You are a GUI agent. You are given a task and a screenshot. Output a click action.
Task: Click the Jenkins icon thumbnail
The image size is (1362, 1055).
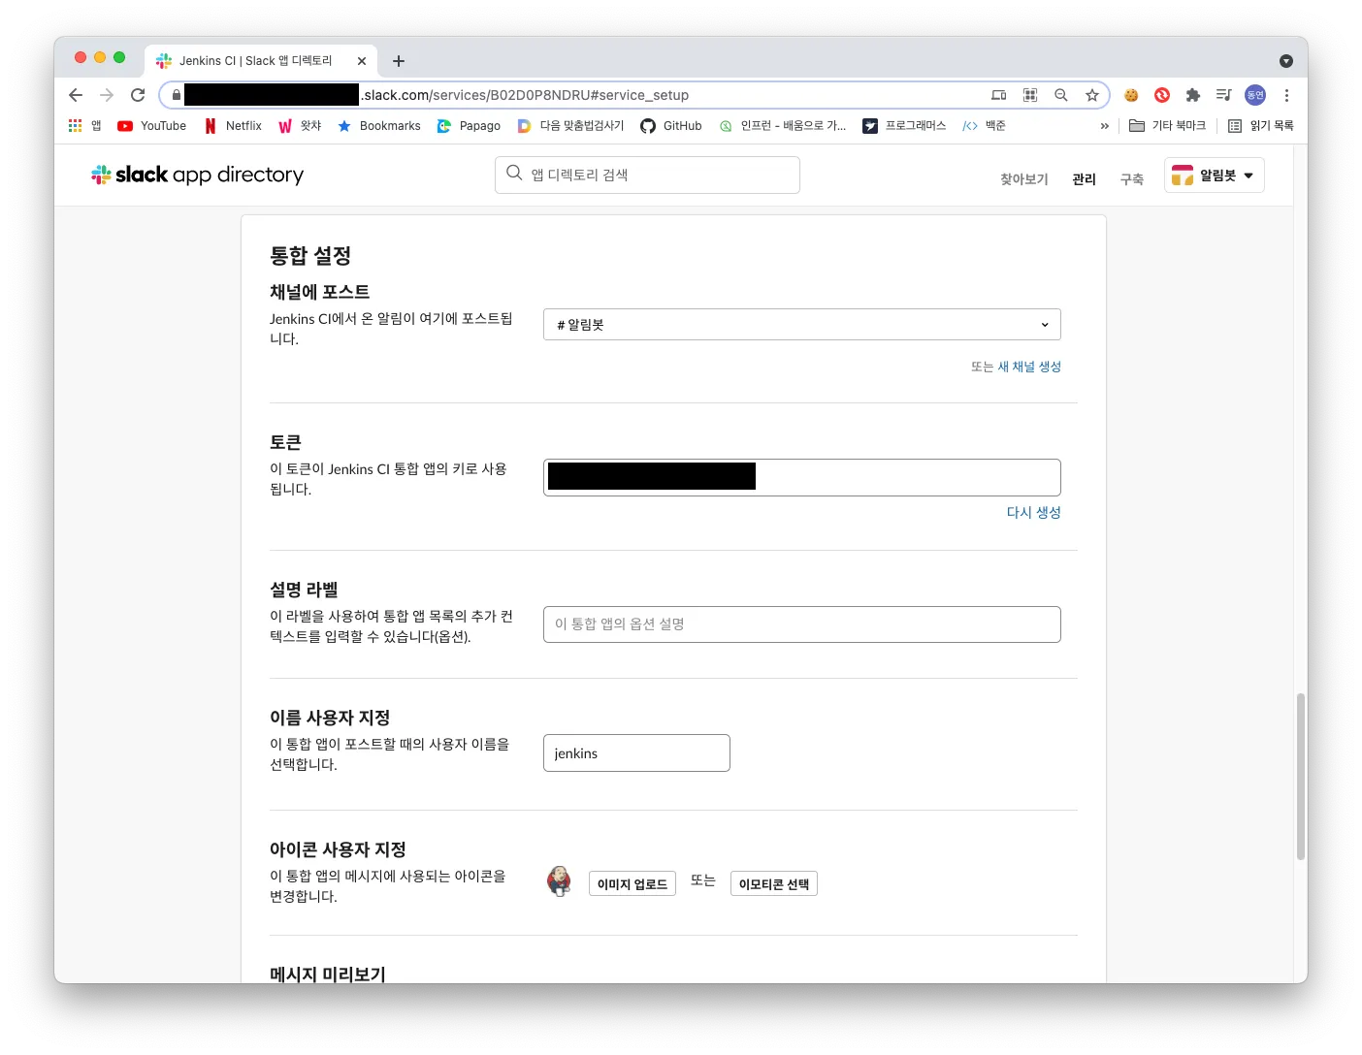point(559,881)
